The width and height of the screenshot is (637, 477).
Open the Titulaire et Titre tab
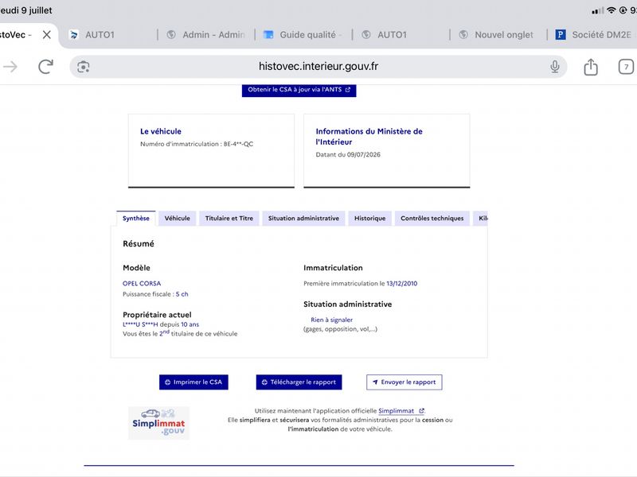(229, 218)
